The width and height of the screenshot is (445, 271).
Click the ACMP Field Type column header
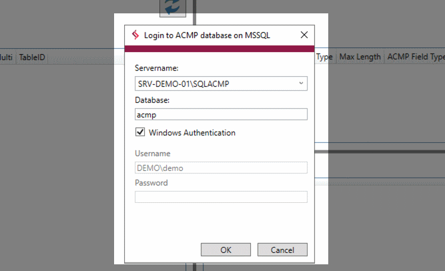tap(416, 57)
